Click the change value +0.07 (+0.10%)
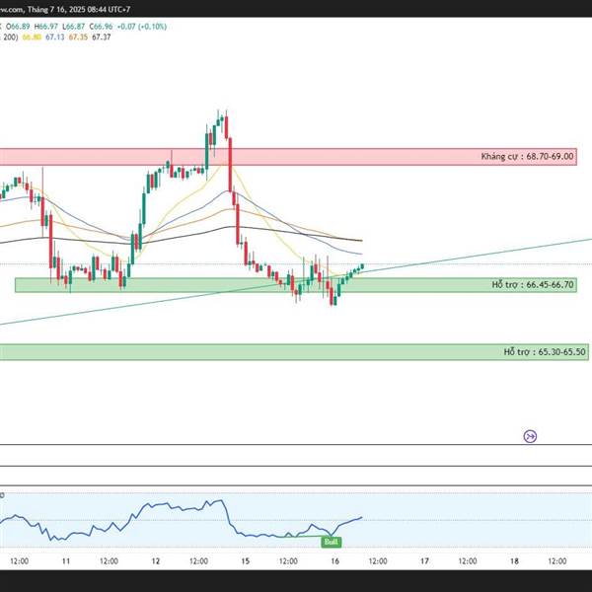The width and height of the screenshot is (592, 592). tap(141, 27)
